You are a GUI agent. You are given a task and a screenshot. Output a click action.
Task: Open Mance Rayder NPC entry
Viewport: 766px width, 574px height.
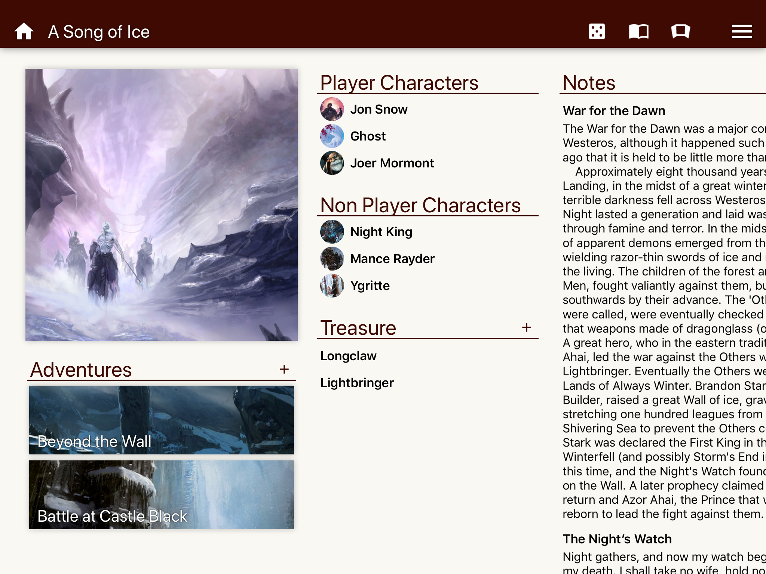tap(392, 259)
